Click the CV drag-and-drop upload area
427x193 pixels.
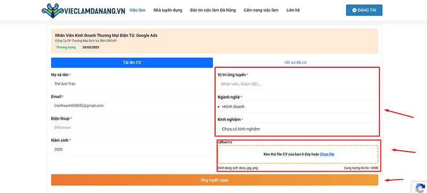pyautogui.click(x=298, y=154)
